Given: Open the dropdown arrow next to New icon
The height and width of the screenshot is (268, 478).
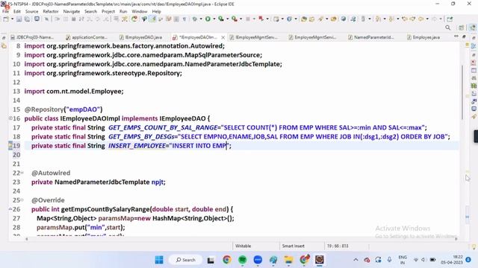Looking at the screenshot, I should pyautogui.click(x=12, y=19).
